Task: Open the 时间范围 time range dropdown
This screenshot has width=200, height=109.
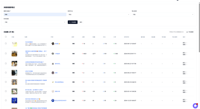Action: click(x=35, y=22)
